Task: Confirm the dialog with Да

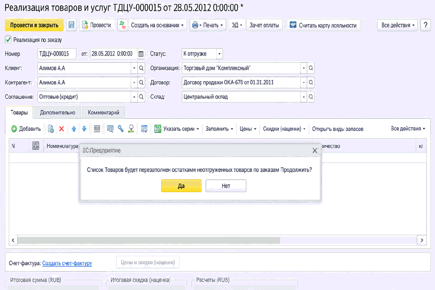Action: 181,186
